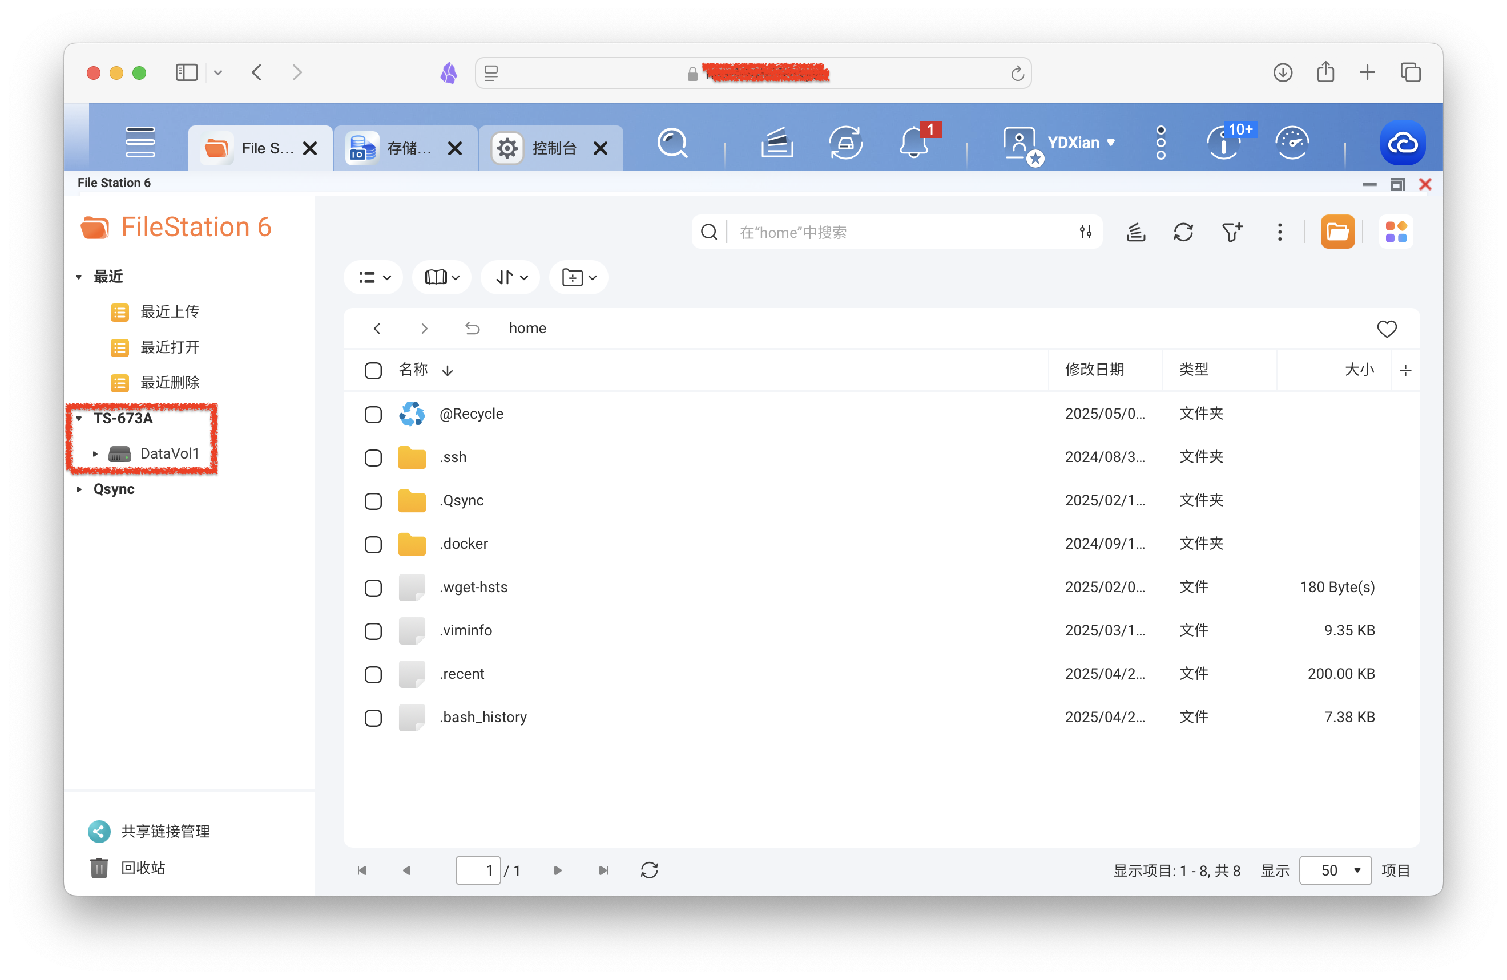
Task: Click the page number input box
Action: click(478, 870)
